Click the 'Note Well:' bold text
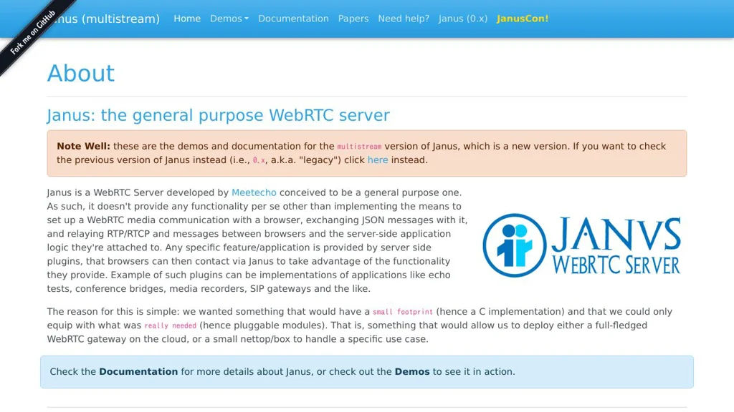The height and width of the screenshot is (412, 734). [x=83, y=146]
